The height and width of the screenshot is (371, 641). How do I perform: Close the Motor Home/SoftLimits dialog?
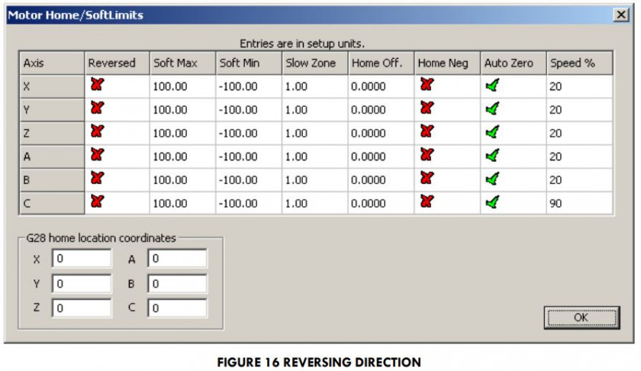point(622,15)
